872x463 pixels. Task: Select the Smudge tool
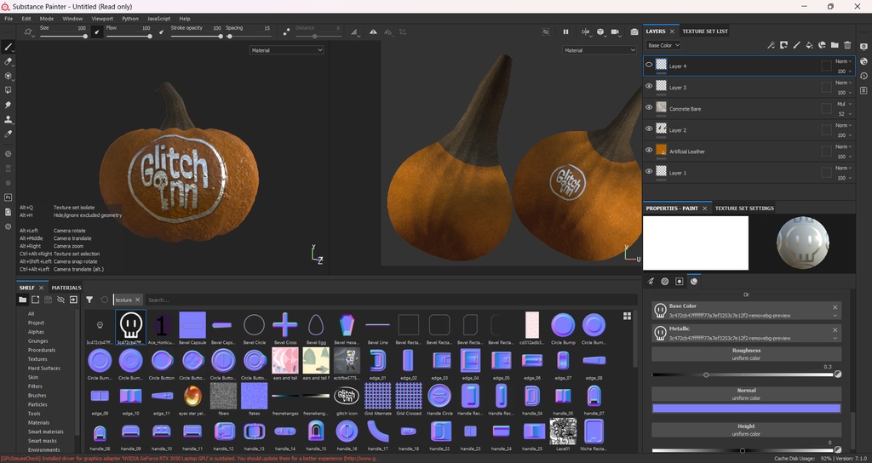coord(8,105)
